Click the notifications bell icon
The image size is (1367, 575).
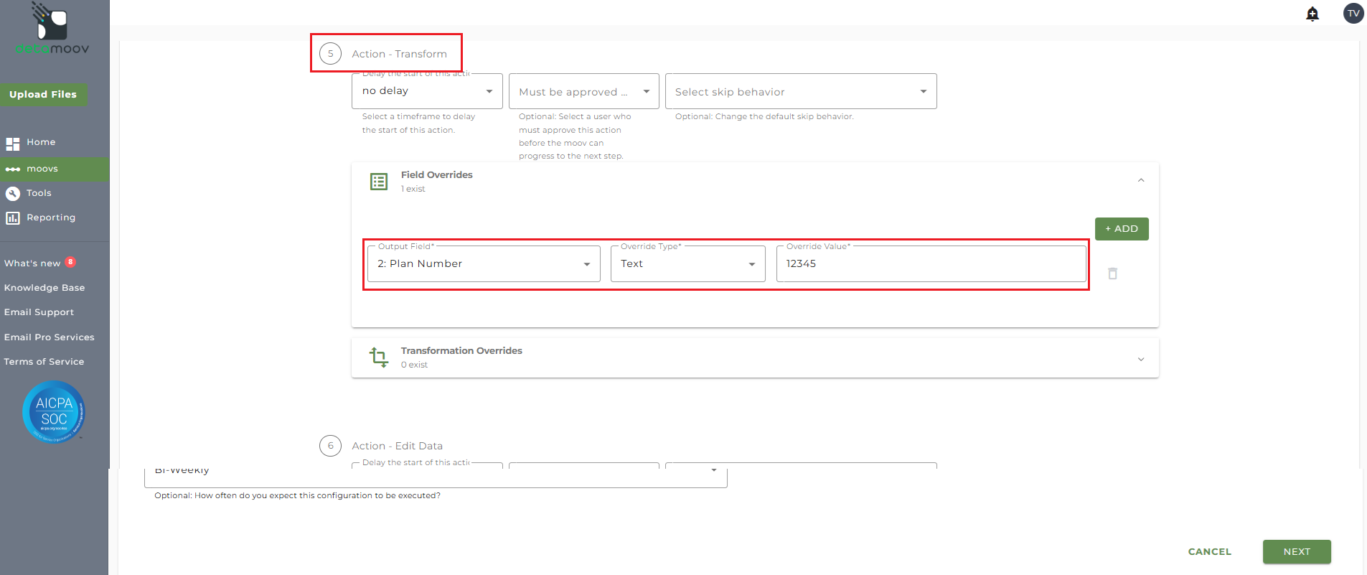point(1312,14)
